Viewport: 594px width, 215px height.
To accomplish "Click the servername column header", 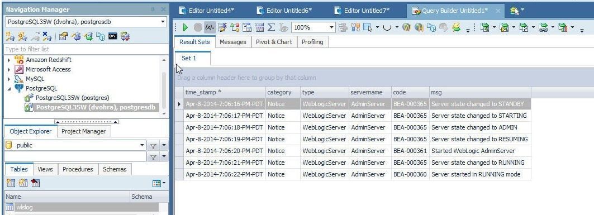I will (370, 92).
